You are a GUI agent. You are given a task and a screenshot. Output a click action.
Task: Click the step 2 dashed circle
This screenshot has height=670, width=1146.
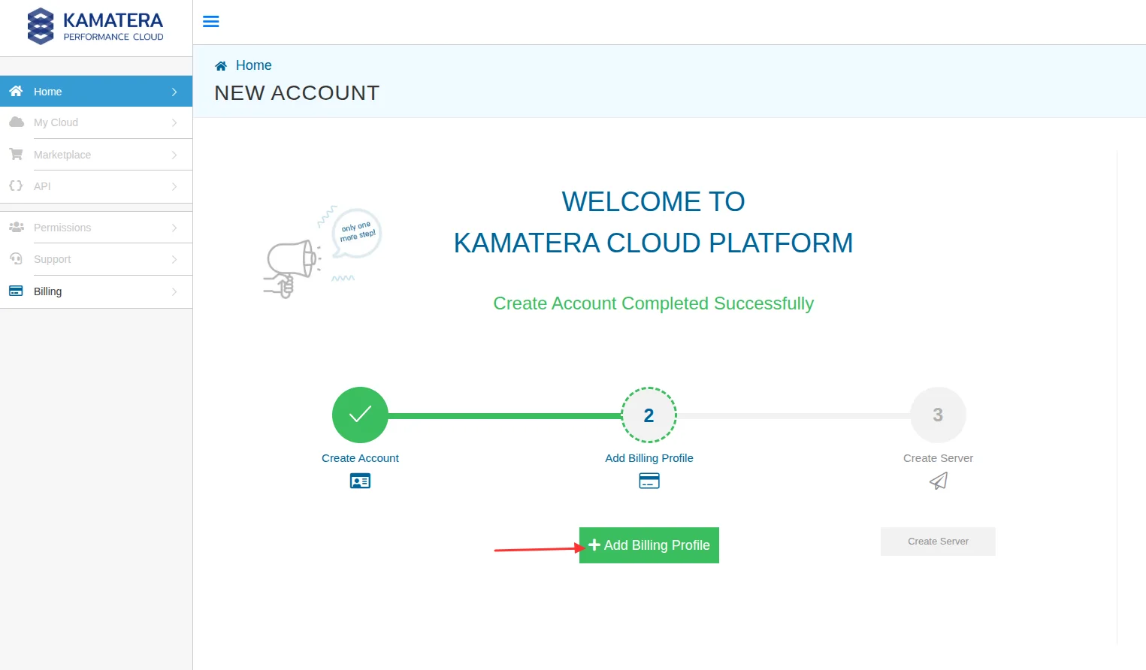tap(649, 415)
